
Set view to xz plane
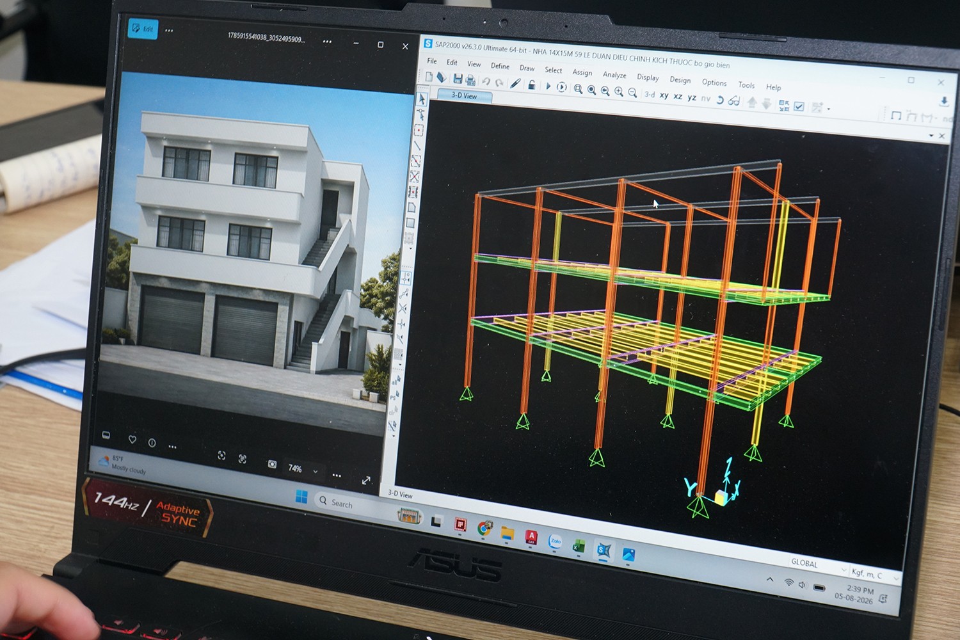click(678, 97)
